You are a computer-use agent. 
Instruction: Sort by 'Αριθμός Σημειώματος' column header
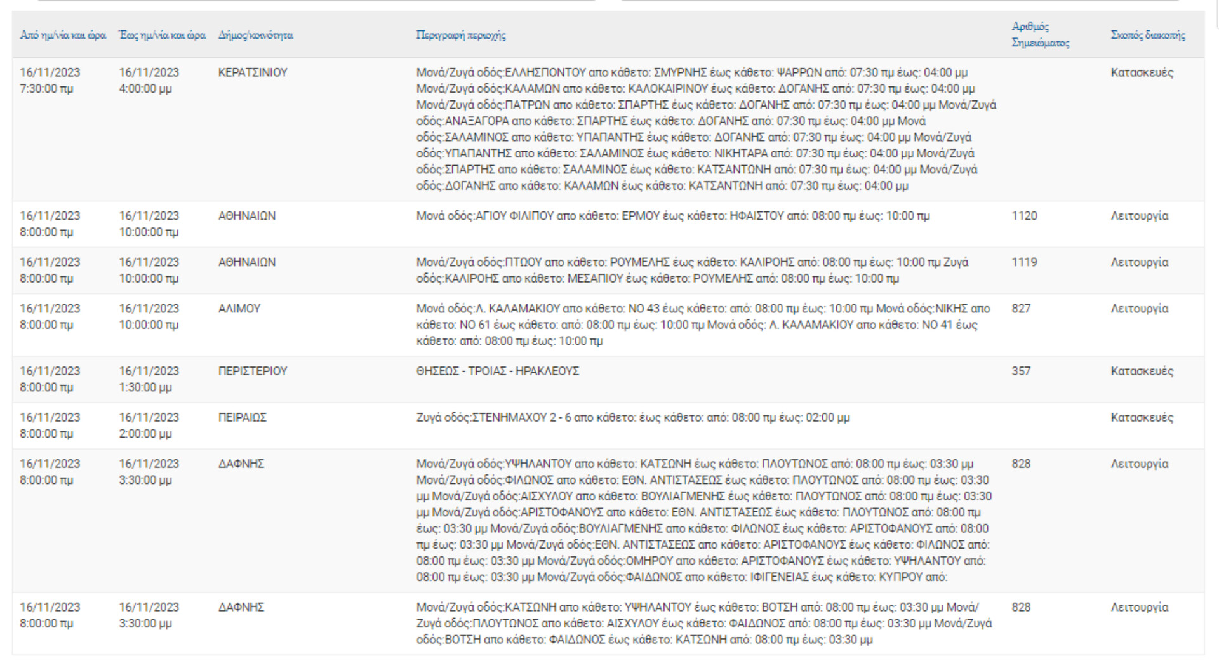tap(1040, 35)
